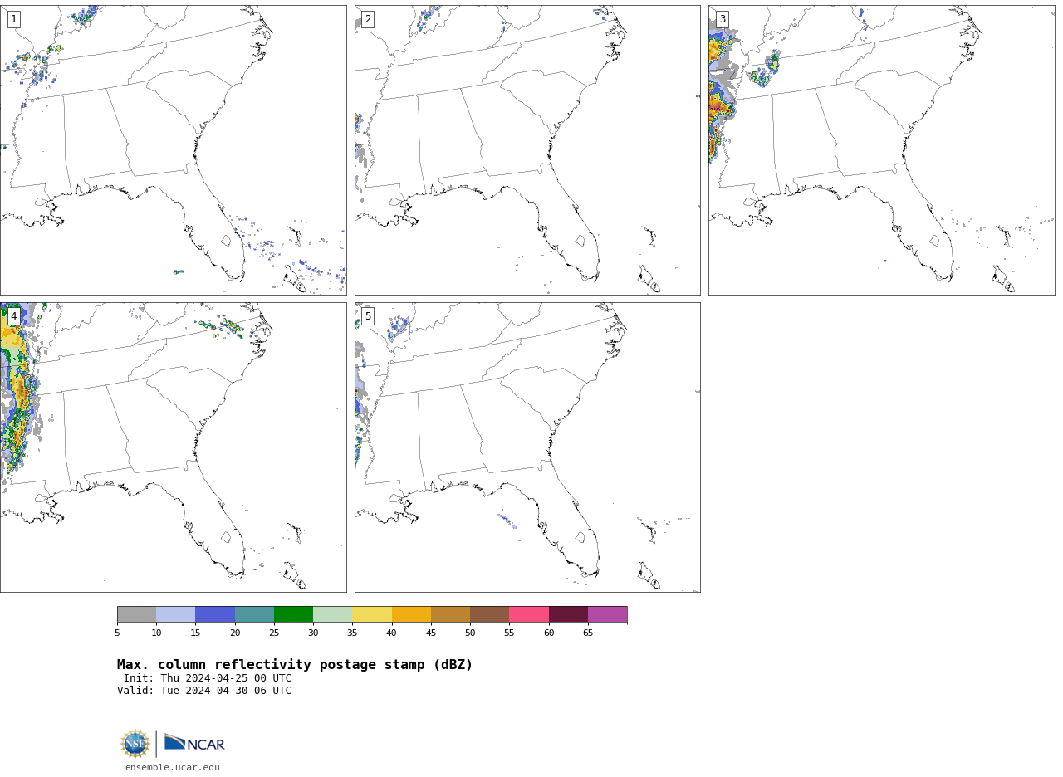Click the colorbar tick label 5
This screenshot has height=777, width=1063.
pos(117,633)
